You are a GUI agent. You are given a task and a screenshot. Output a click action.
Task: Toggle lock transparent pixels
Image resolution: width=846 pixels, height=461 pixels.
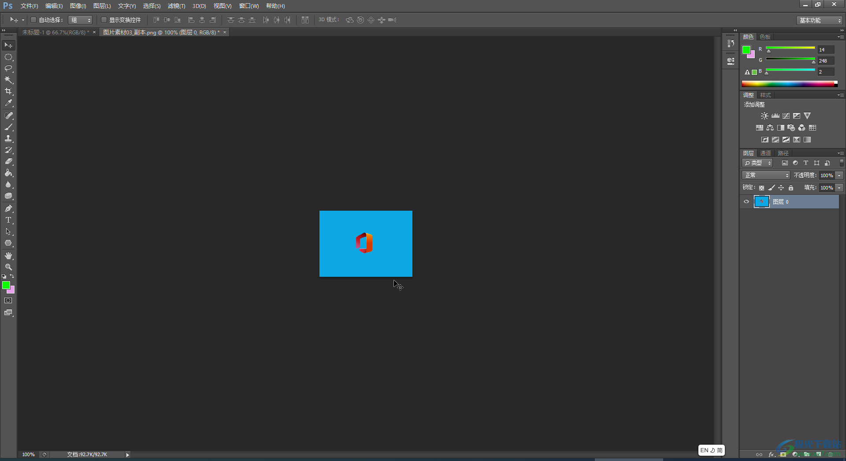tap(761, 188)
